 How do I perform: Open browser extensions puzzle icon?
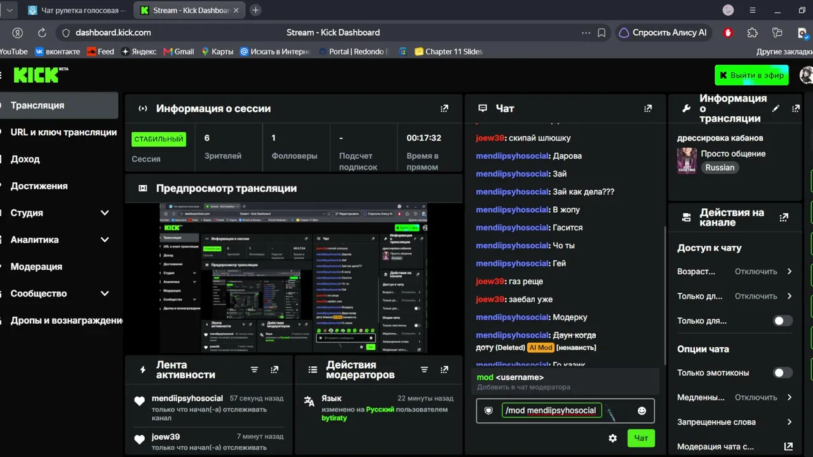pyautogui.click(x=753, y=32)
